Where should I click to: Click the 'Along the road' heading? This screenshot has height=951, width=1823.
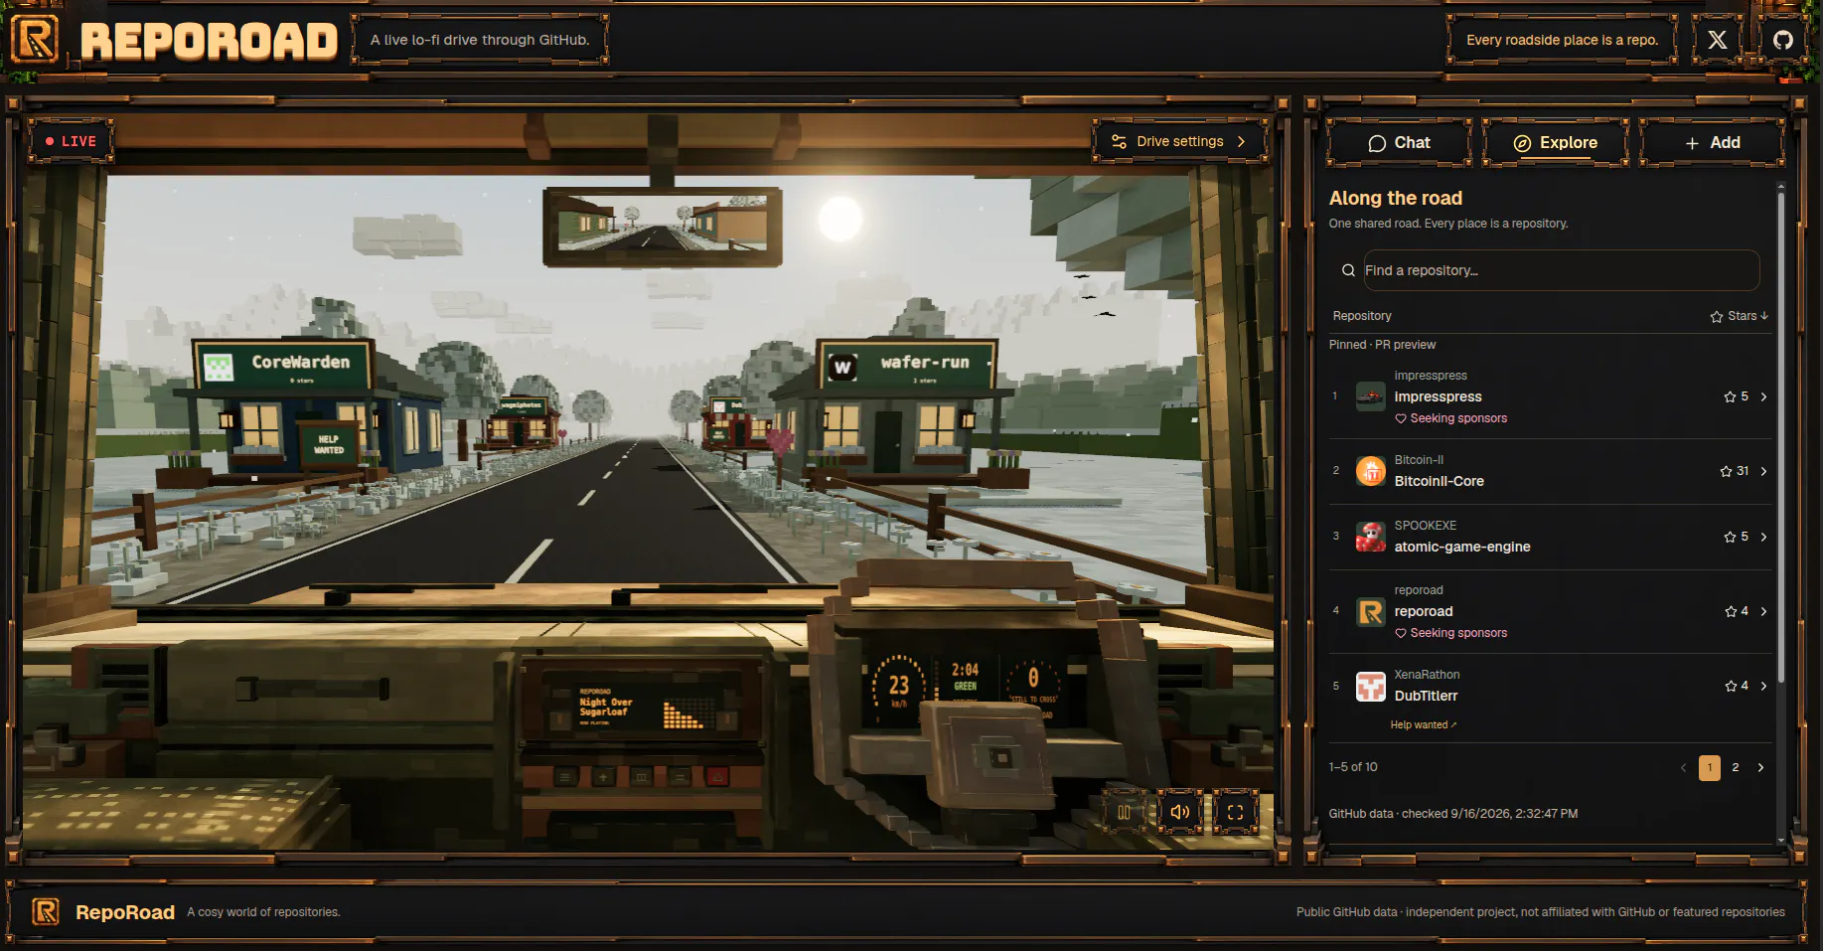click(1395, 198)
